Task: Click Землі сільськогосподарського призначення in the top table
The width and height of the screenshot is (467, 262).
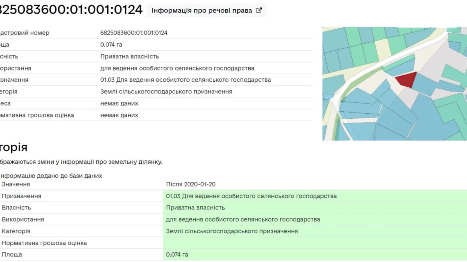Action: click(166, 92)
